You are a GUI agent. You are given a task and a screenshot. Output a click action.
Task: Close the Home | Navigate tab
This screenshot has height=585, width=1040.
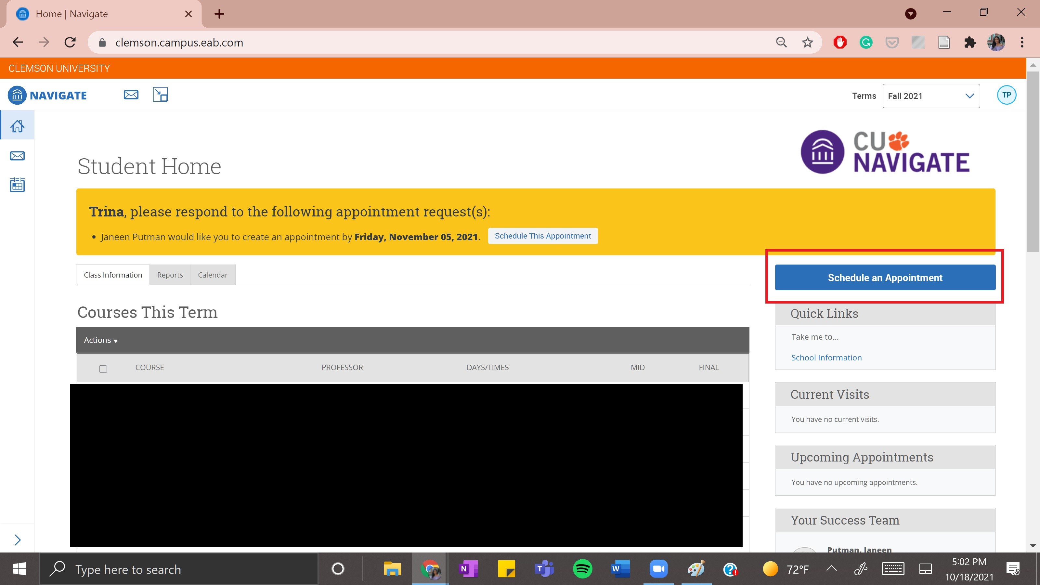[188, 14]
